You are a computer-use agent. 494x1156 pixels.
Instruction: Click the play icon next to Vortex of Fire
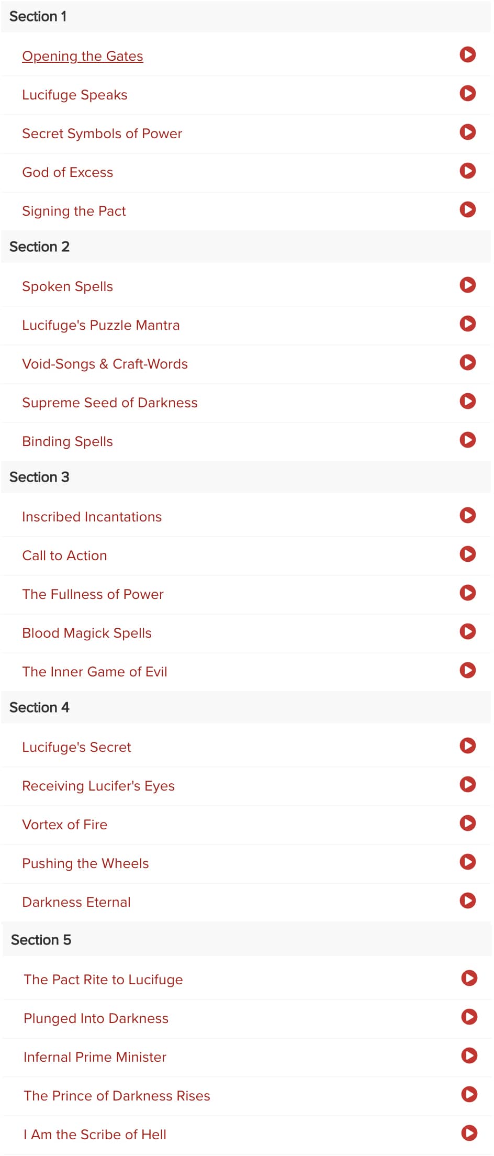(467, 823)
